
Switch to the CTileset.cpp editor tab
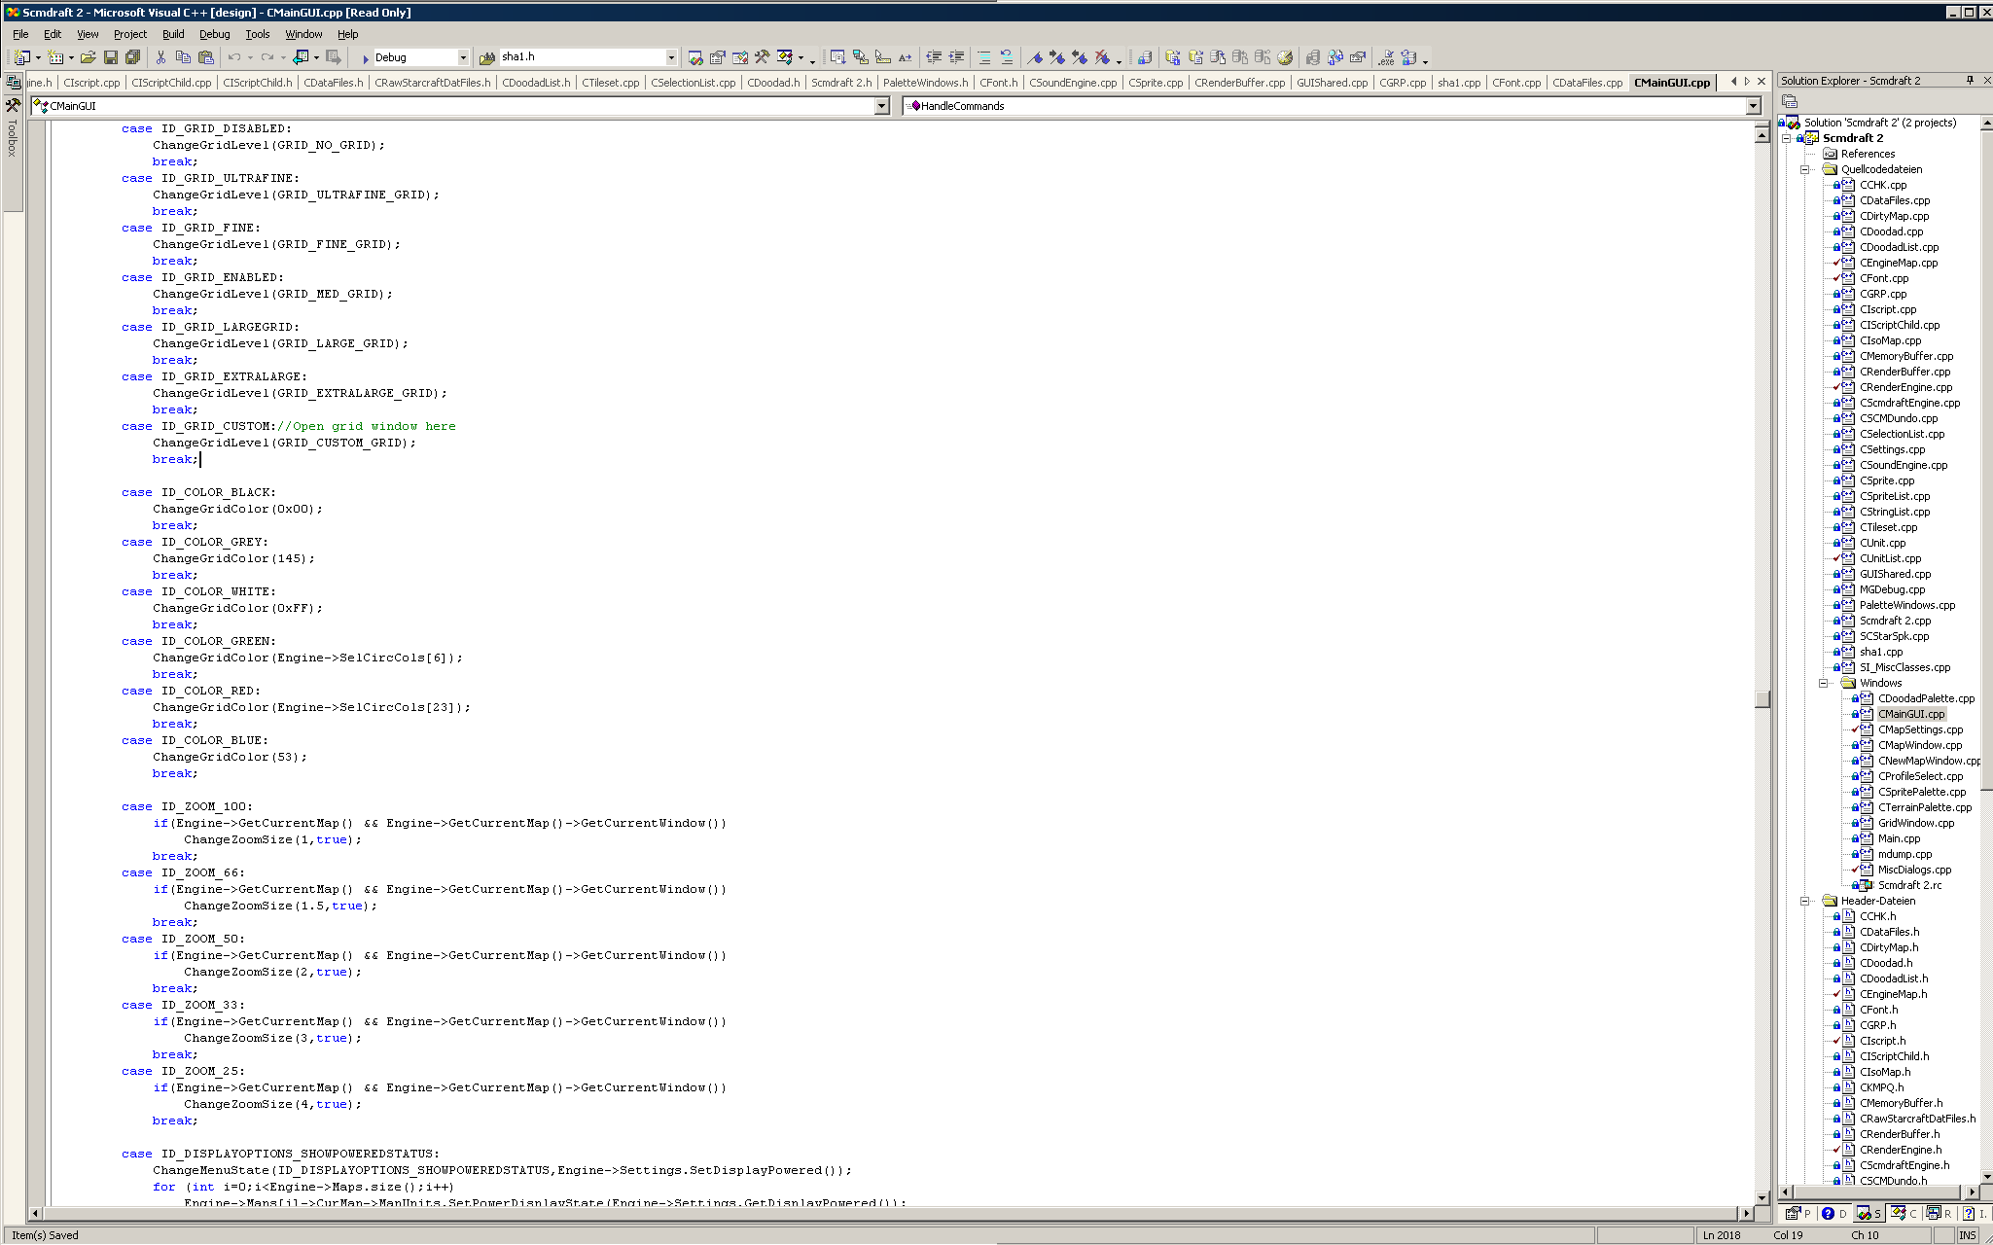click(x=611, y=83)
